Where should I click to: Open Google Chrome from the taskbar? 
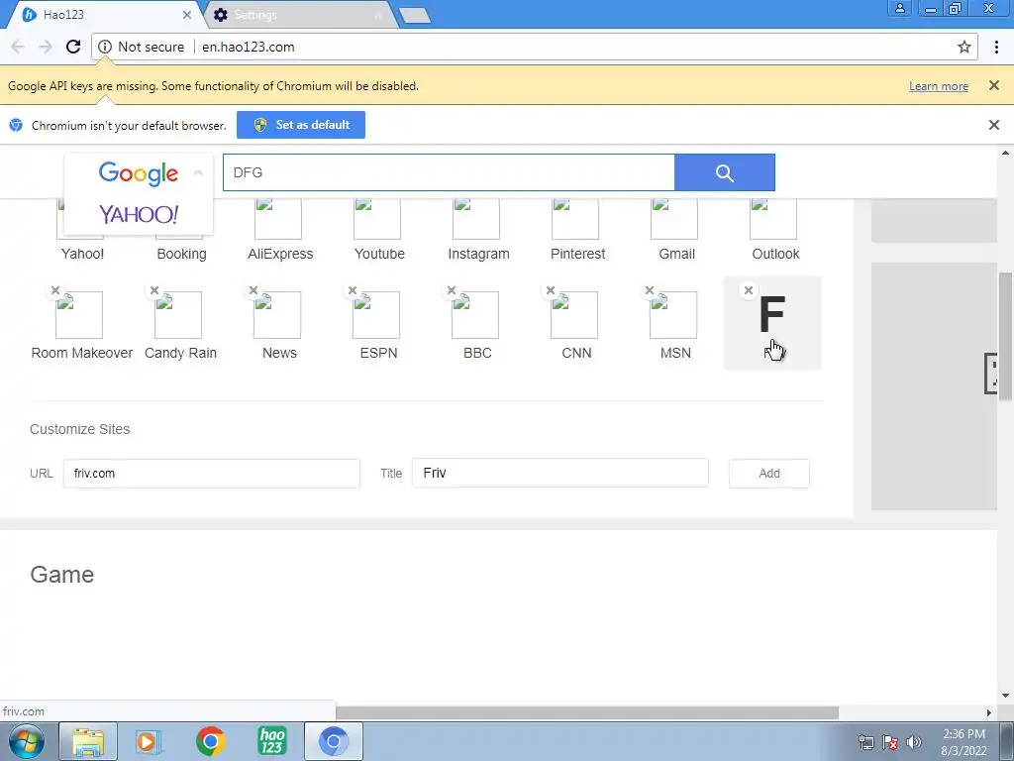(210, 741)
